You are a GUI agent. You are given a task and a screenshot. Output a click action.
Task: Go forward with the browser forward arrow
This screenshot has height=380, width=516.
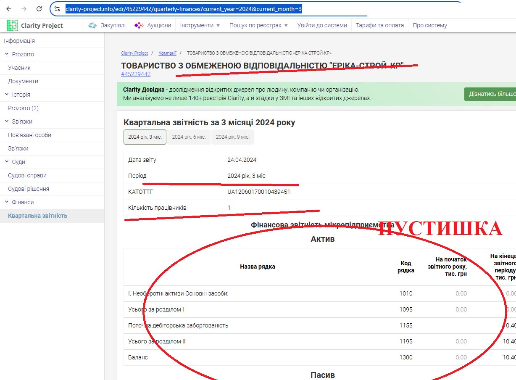pos(24,8)
